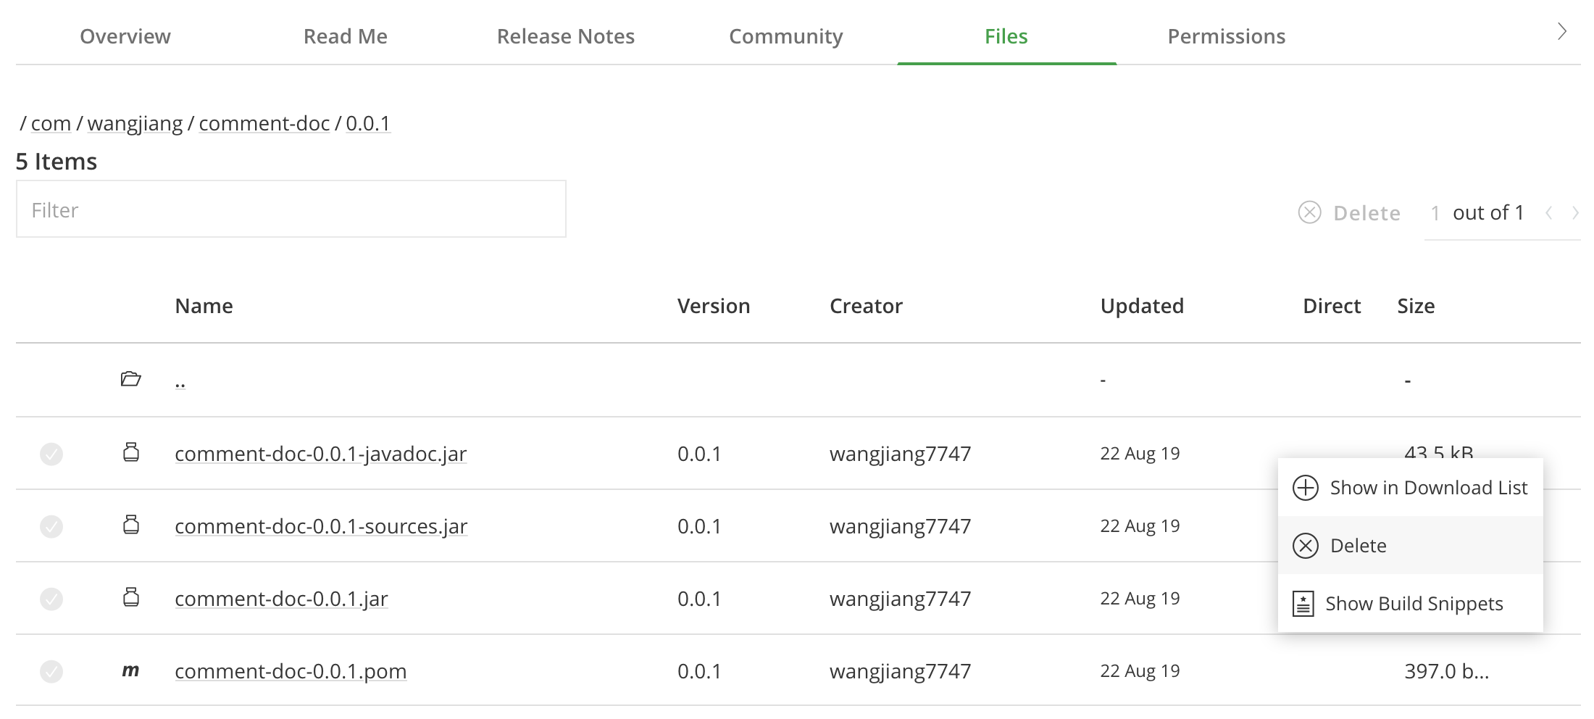The image size is (1594, 719).
Task: Select checkbox for comment-doc-0.0.1-sources.jar
Action: 51,526
